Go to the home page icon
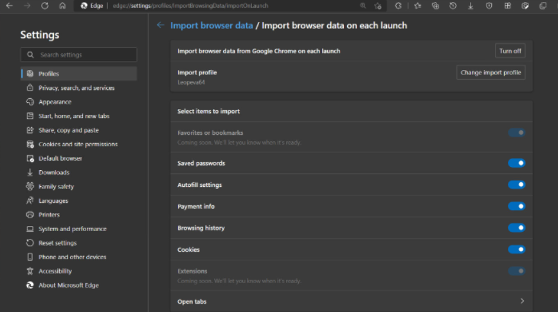The width and height of the screenshot is (558, 312). click(x=62, y=6)
